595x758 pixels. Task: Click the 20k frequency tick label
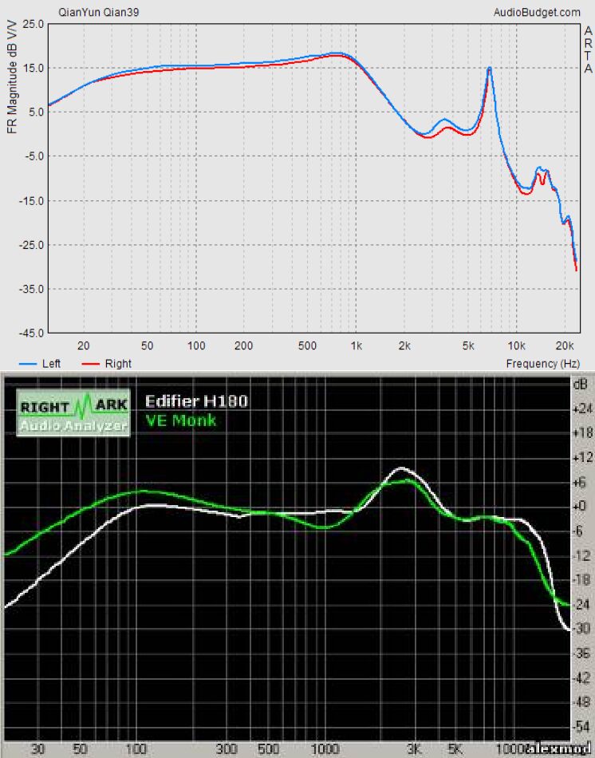[x=565, y=345]
